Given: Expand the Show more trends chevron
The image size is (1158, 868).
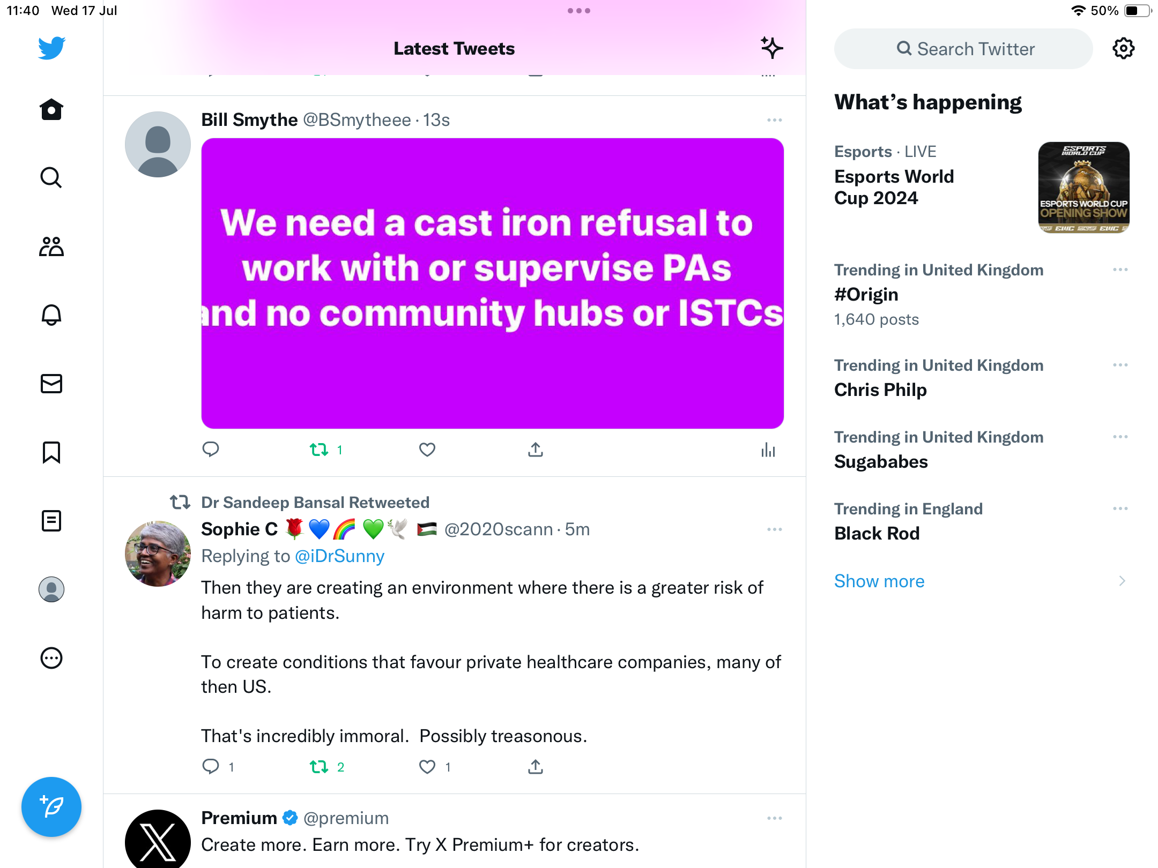Looking at the screenshot, I should click(1122, 581).
